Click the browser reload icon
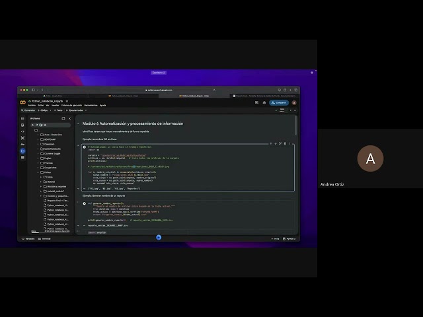Image resolution: width=423 pixels, height=317 pixels. pos(214,90)
